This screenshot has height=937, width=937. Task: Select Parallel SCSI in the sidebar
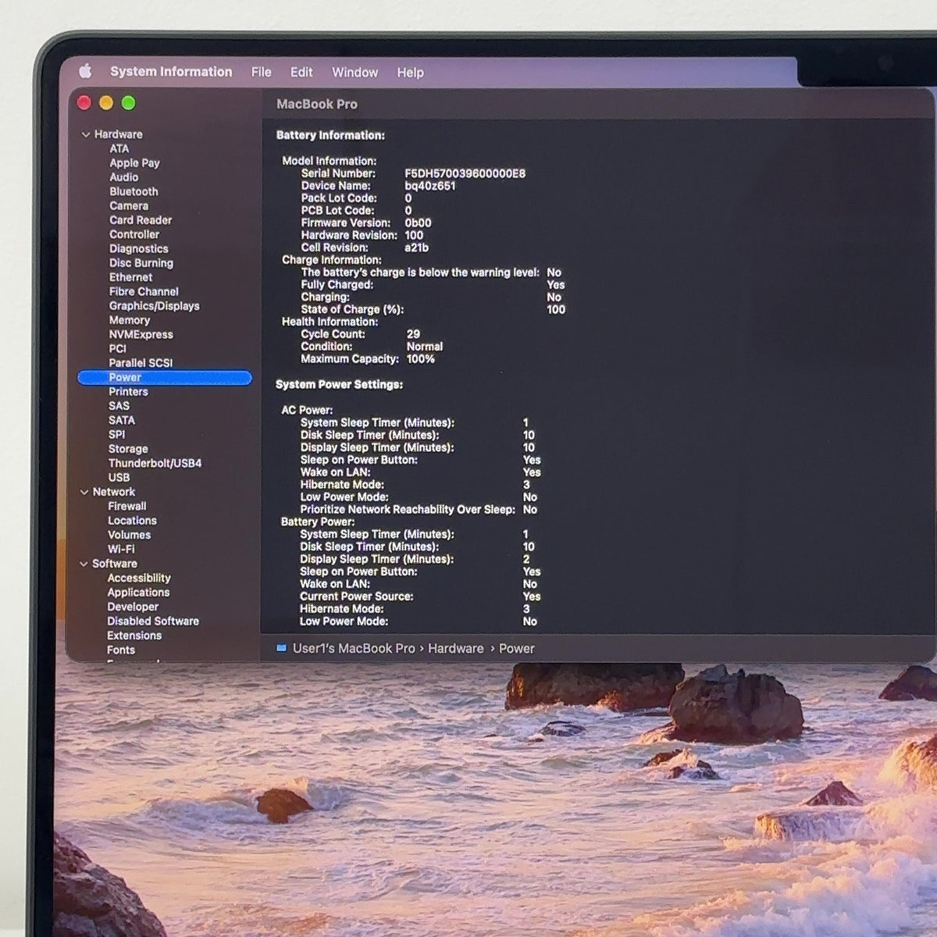[141, 363]
